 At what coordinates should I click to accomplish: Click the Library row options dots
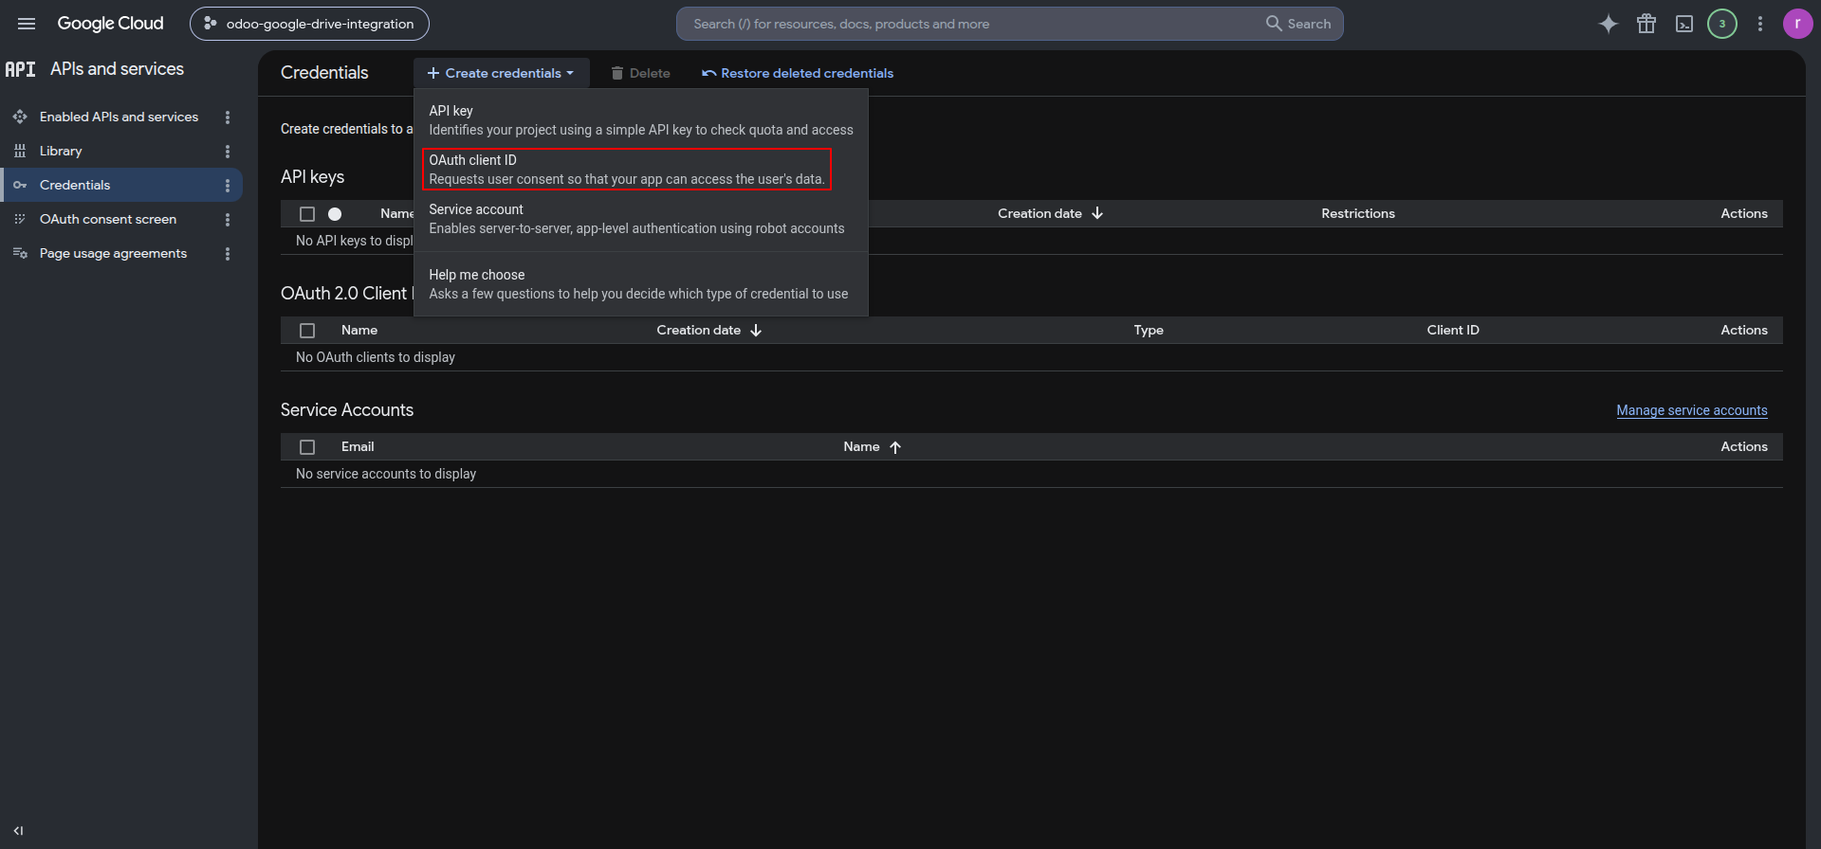[228, 152]
